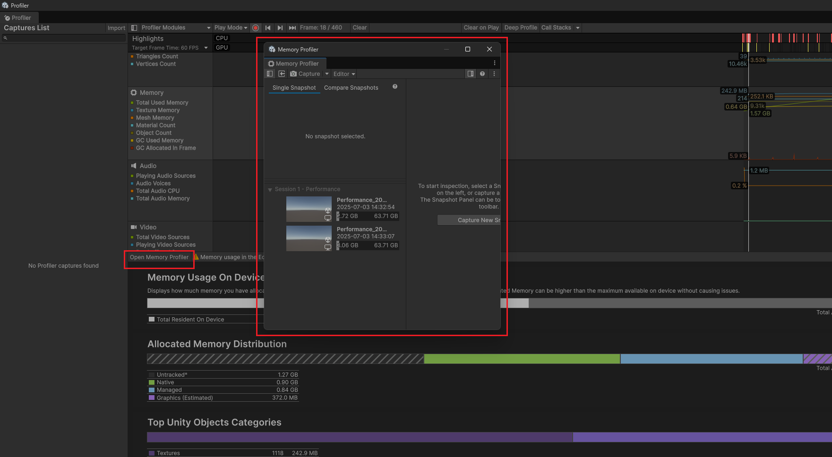Toggle the snapshot side panel icon in Memory Profiler

point(270,74)
